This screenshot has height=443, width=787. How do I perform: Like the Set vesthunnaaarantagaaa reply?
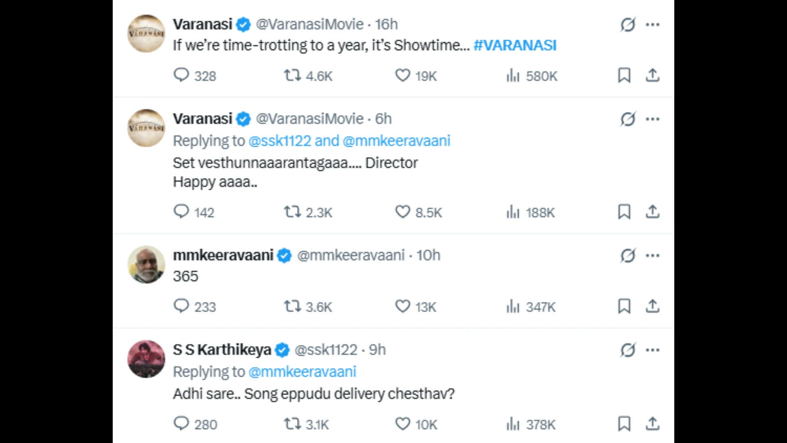click(x=403, y=212)
